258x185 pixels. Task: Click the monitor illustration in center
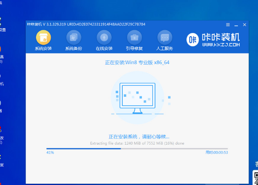[x=137, y=98]
